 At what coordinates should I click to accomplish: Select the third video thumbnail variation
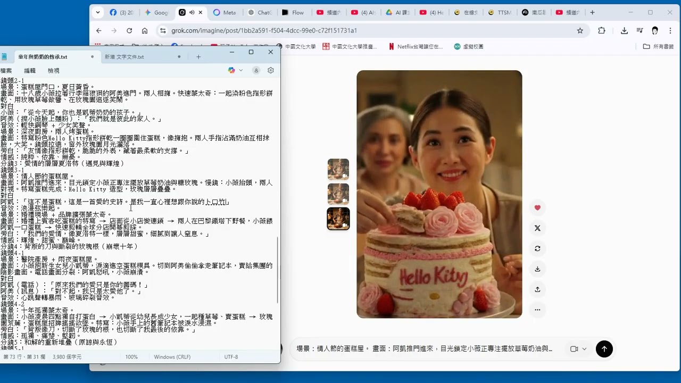click(x=338, y=219)
